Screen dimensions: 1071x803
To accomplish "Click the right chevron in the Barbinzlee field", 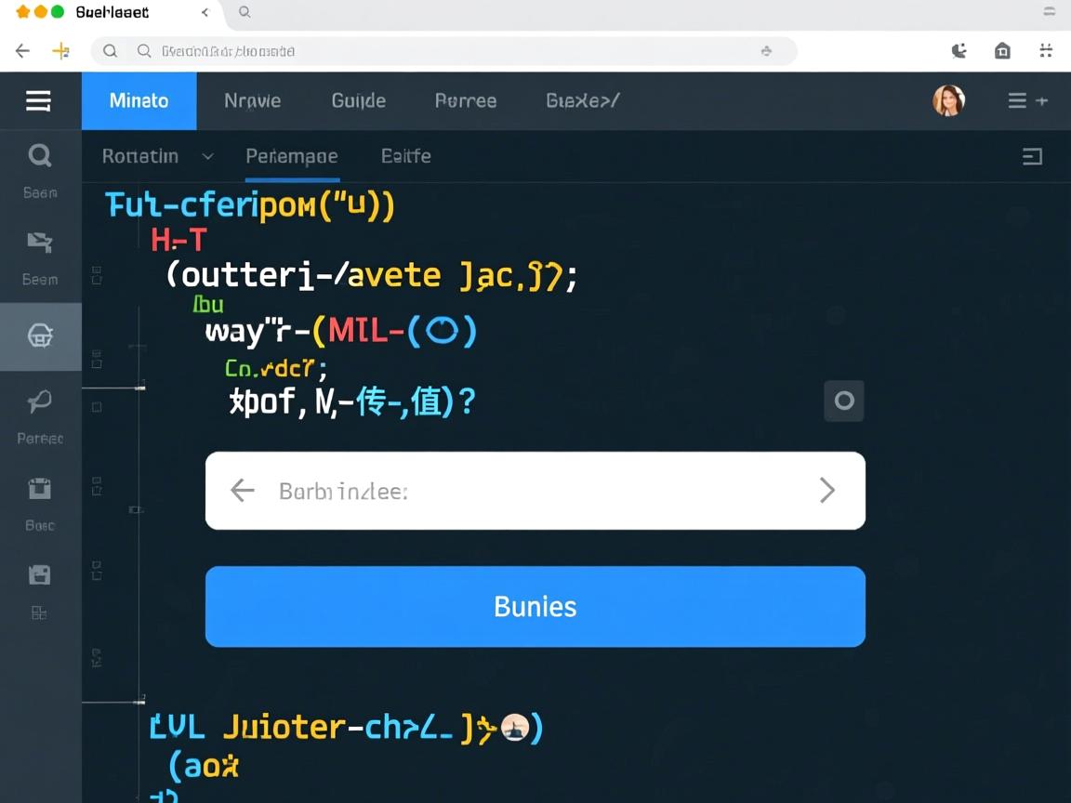I will [x=826, y=490].
